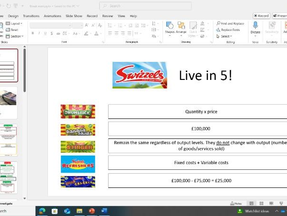Open the Arrange menu
This screenshot has height=216, width=287.
[181, 28]
